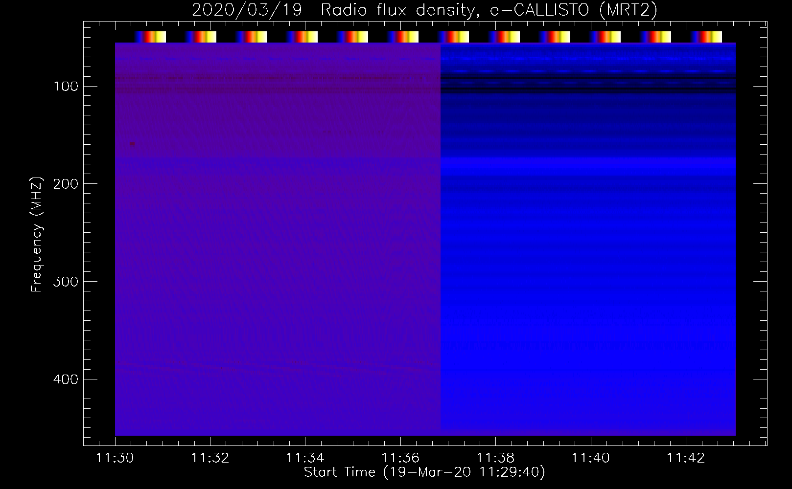Click the small dark spot near 160 MHz at 11:30
Screen dimensions: 792x489
132,144
